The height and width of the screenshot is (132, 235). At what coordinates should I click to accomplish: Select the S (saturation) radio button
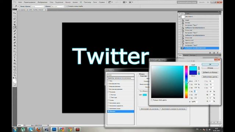pos(190,84)
